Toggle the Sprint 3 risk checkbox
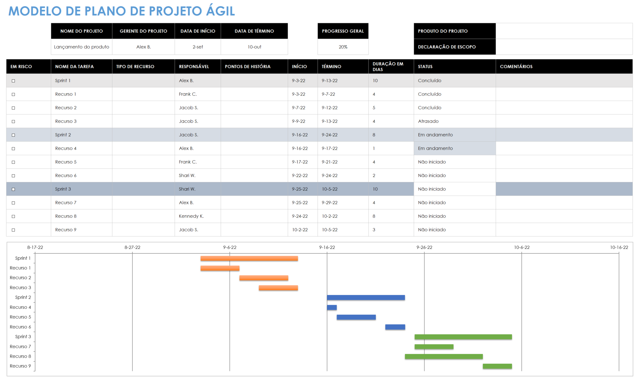The image size is (638, 378). pos(13,189)
